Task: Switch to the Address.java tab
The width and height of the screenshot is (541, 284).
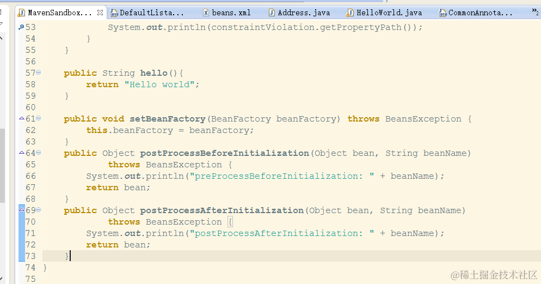Action: [299, 13]
